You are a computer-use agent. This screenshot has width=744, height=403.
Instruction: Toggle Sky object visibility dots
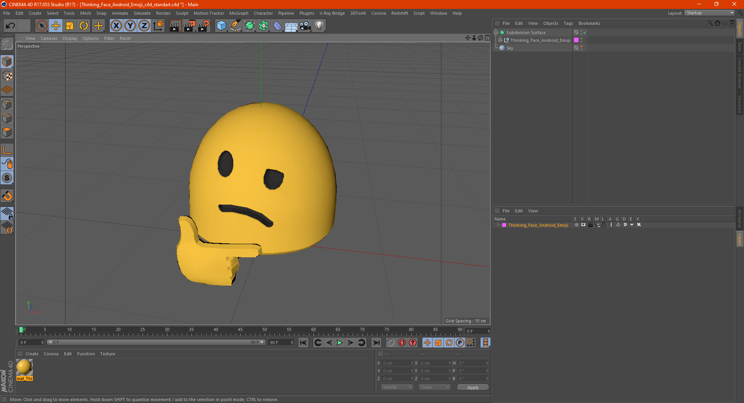tap(581, 48)
